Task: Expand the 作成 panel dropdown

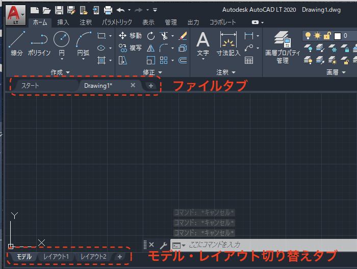Action: (60, 72)
